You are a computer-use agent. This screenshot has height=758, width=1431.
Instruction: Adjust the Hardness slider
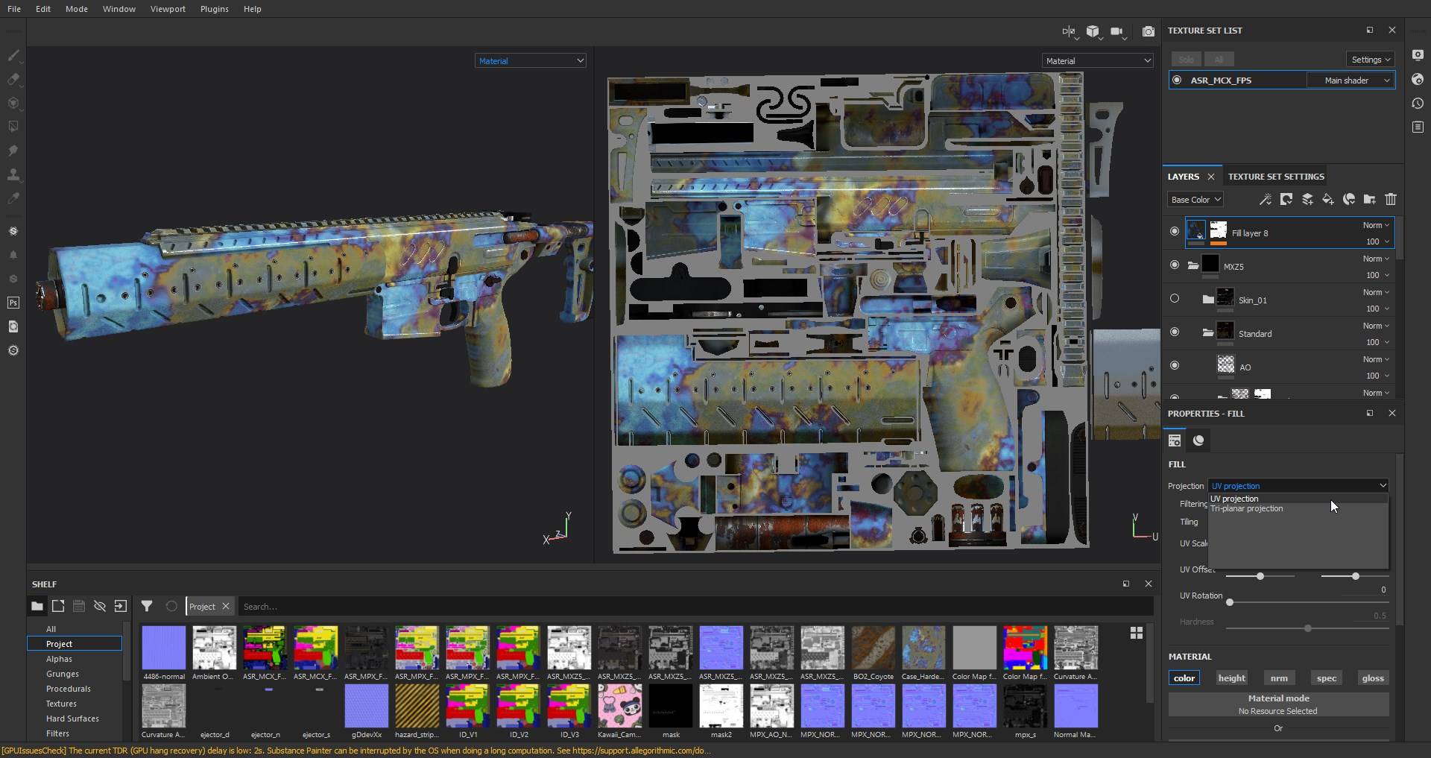(x=1308, y=629)
